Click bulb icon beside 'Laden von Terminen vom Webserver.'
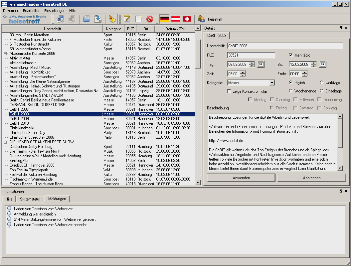Image resolution: width=351 pixels, height=266 pixels. pyautogui.click(x=9, y=209)
